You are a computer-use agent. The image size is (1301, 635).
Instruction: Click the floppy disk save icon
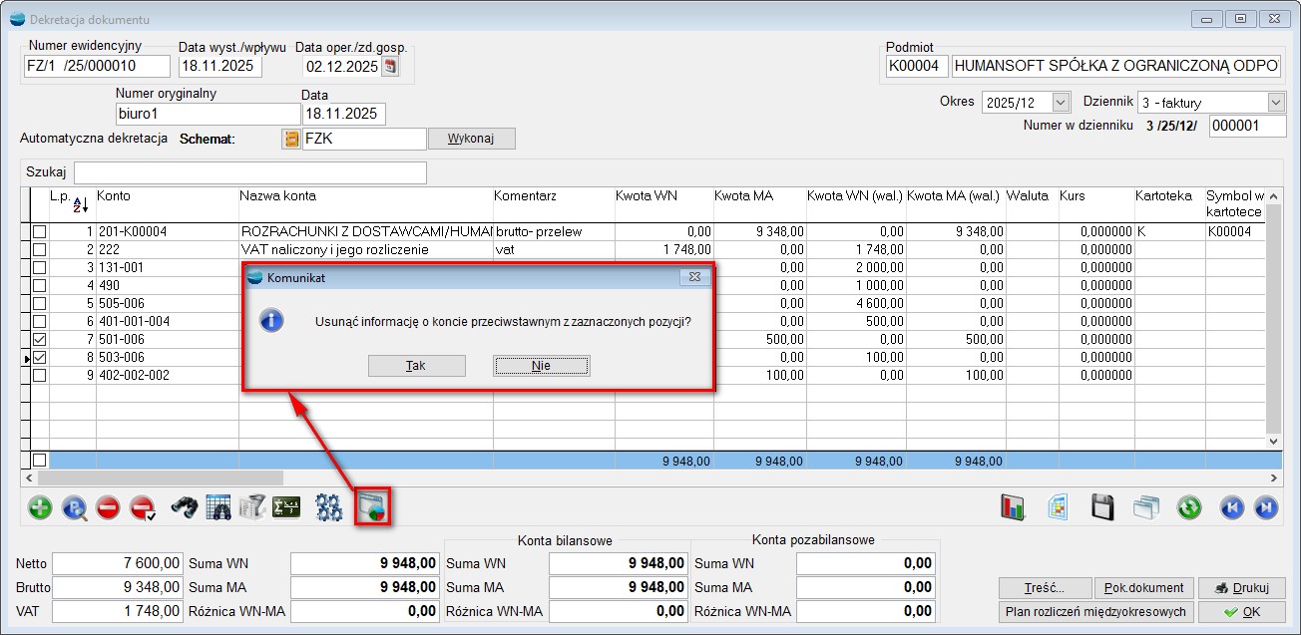click(x=1101, y=507)
